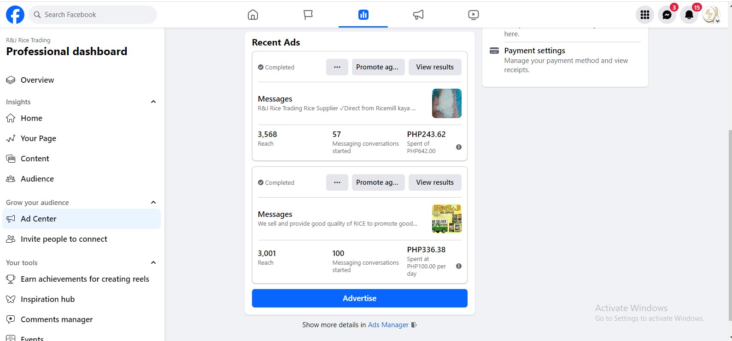Open Content in the sidebar
This screenshot has height=341, width=732.
(82, 159)
